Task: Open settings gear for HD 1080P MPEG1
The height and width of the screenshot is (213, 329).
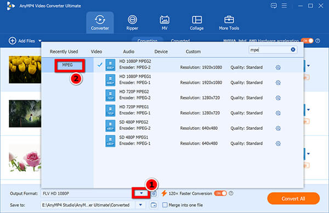Action: (278, 83)
